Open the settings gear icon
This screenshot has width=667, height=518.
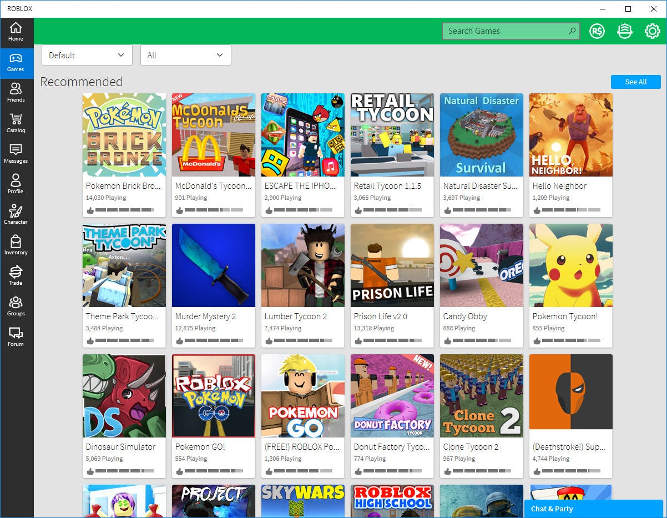click(653, 31)
